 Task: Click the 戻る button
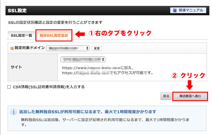166,96
